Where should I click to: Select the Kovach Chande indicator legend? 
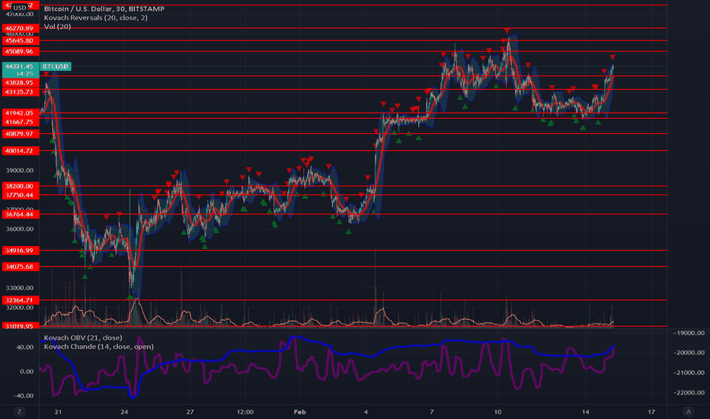tap(99, 347)
